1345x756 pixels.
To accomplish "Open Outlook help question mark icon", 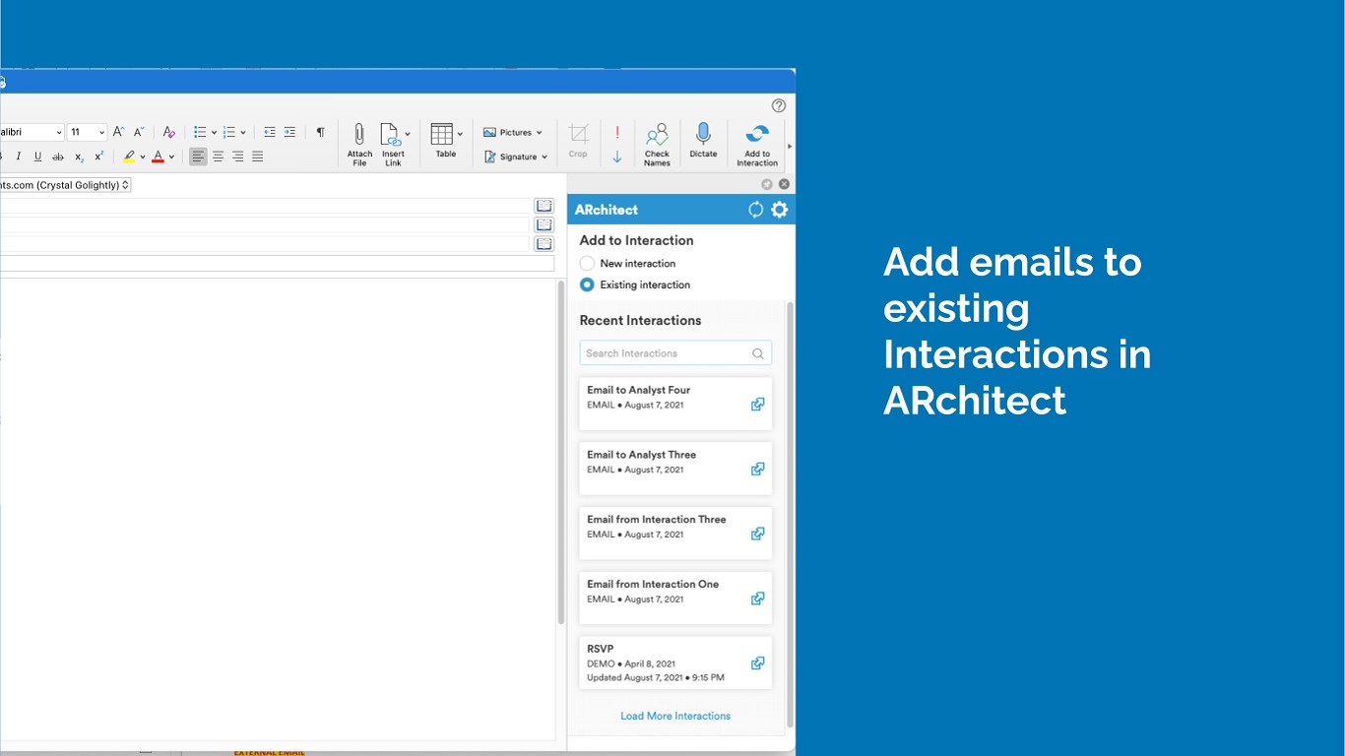I will point(779,105).
